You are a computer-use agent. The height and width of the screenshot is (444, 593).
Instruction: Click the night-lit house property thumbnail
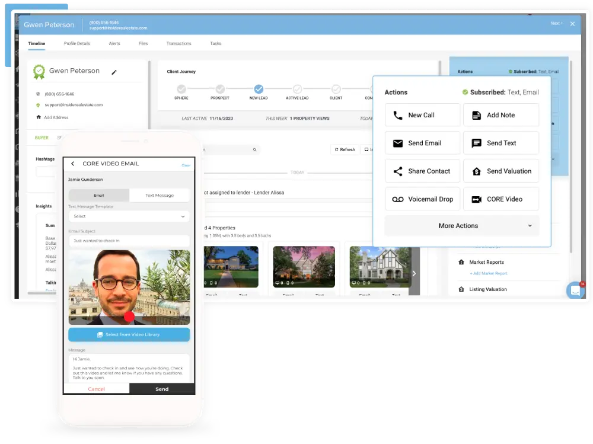pos(231,267)
